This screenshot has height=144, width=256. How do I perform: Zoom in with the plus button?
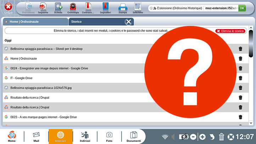[202, 137]
